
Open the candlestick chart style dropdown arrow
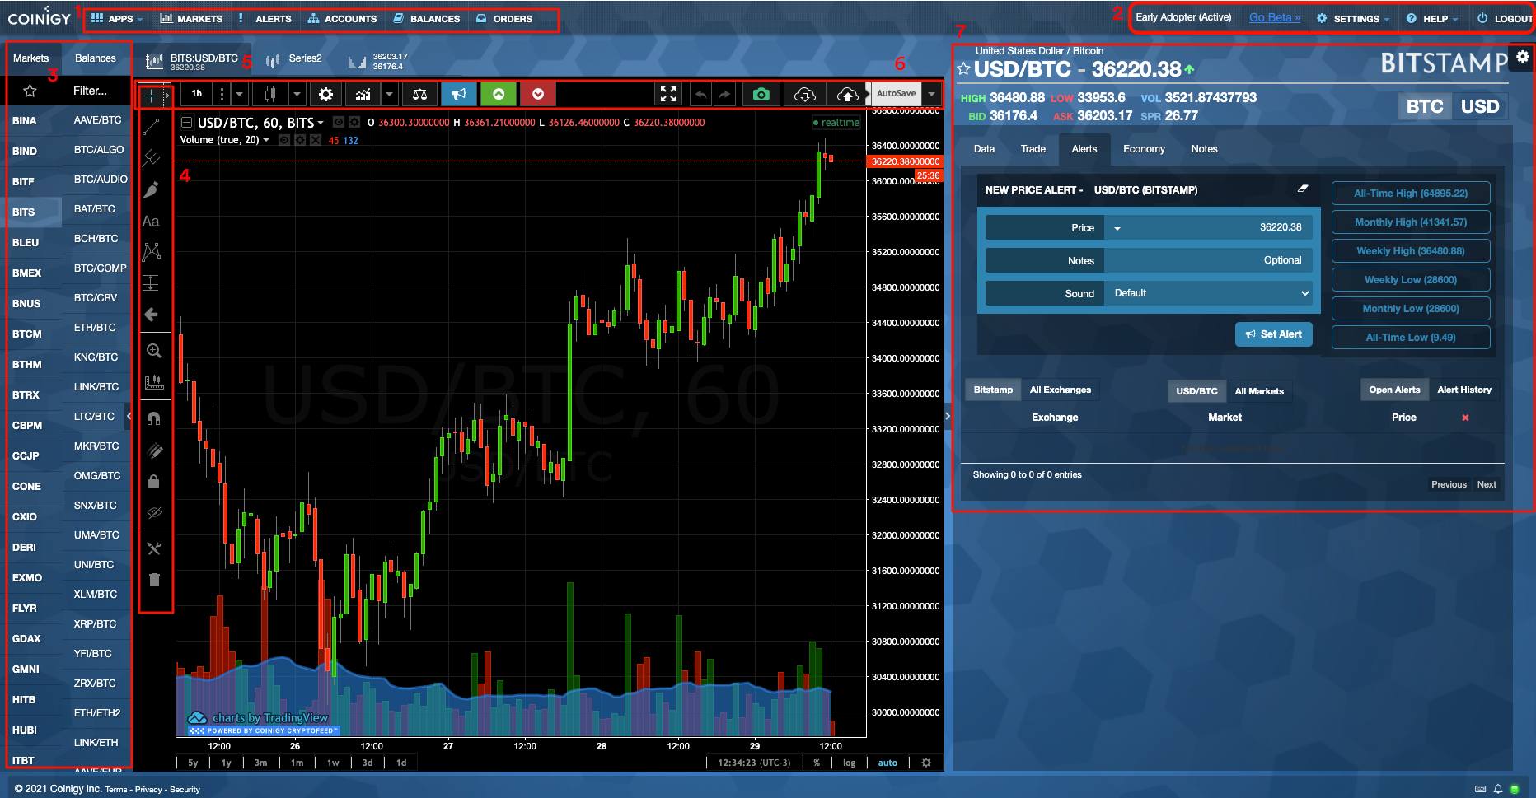pos(297,94)
